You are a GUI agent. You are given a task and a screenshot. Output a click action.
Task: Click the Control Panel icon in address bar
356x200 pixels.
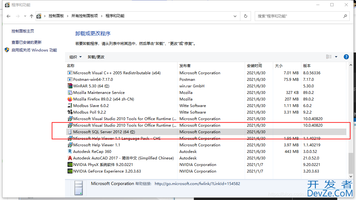tap(39, 16)
